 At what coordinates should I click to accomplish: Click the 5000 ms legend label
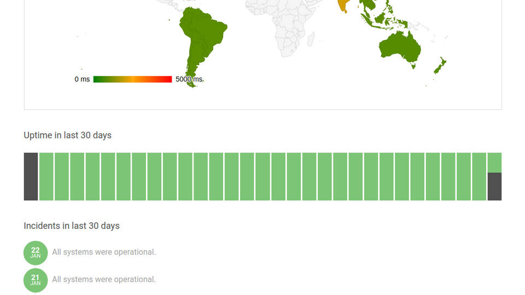(x=189, y=79)
